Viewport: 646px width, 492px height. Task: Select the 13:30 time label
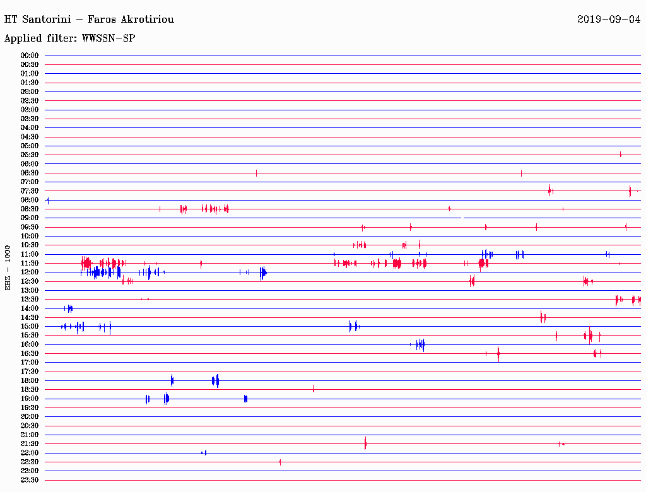(x=30, y=299)
